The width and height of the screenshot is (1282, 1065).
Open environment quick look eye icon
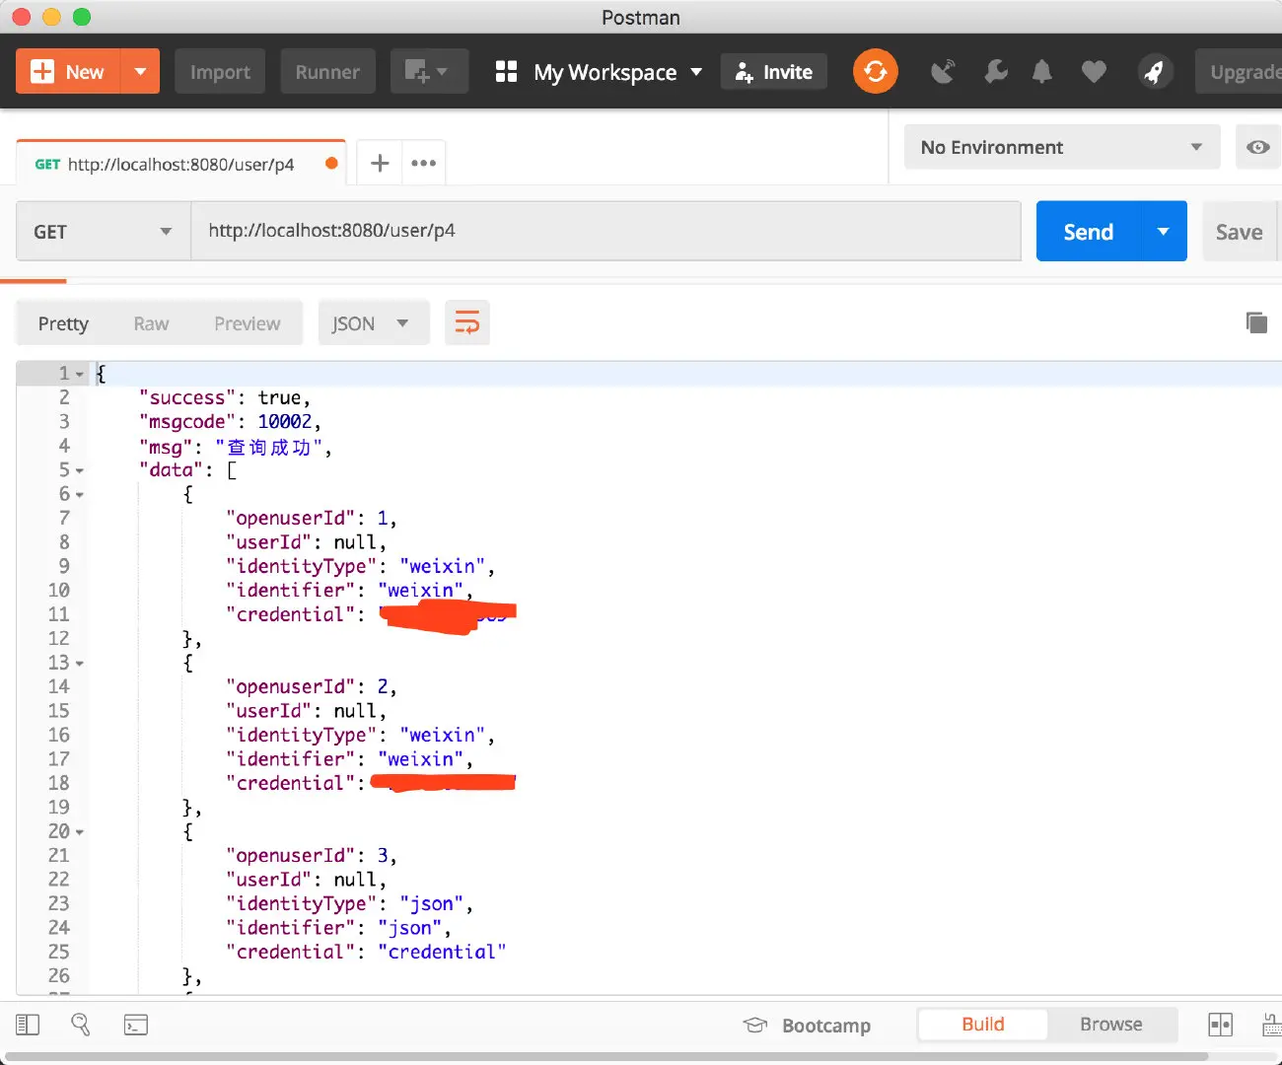click(x=1257, y=147)
